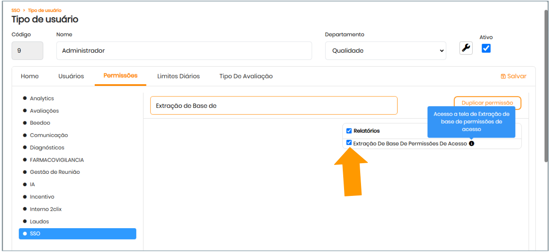Open the Usuários tab

click(71, 76)
